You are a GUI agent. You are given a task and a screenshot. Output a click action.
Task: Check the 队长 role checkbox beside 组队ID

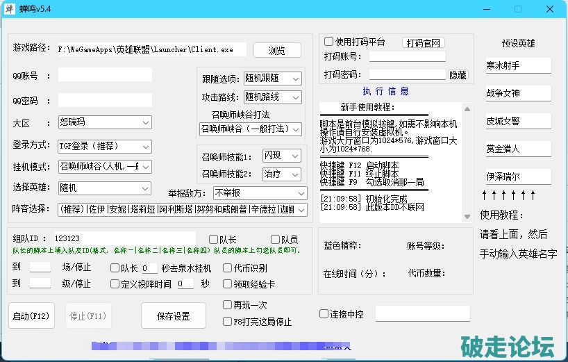pos(213,239)
